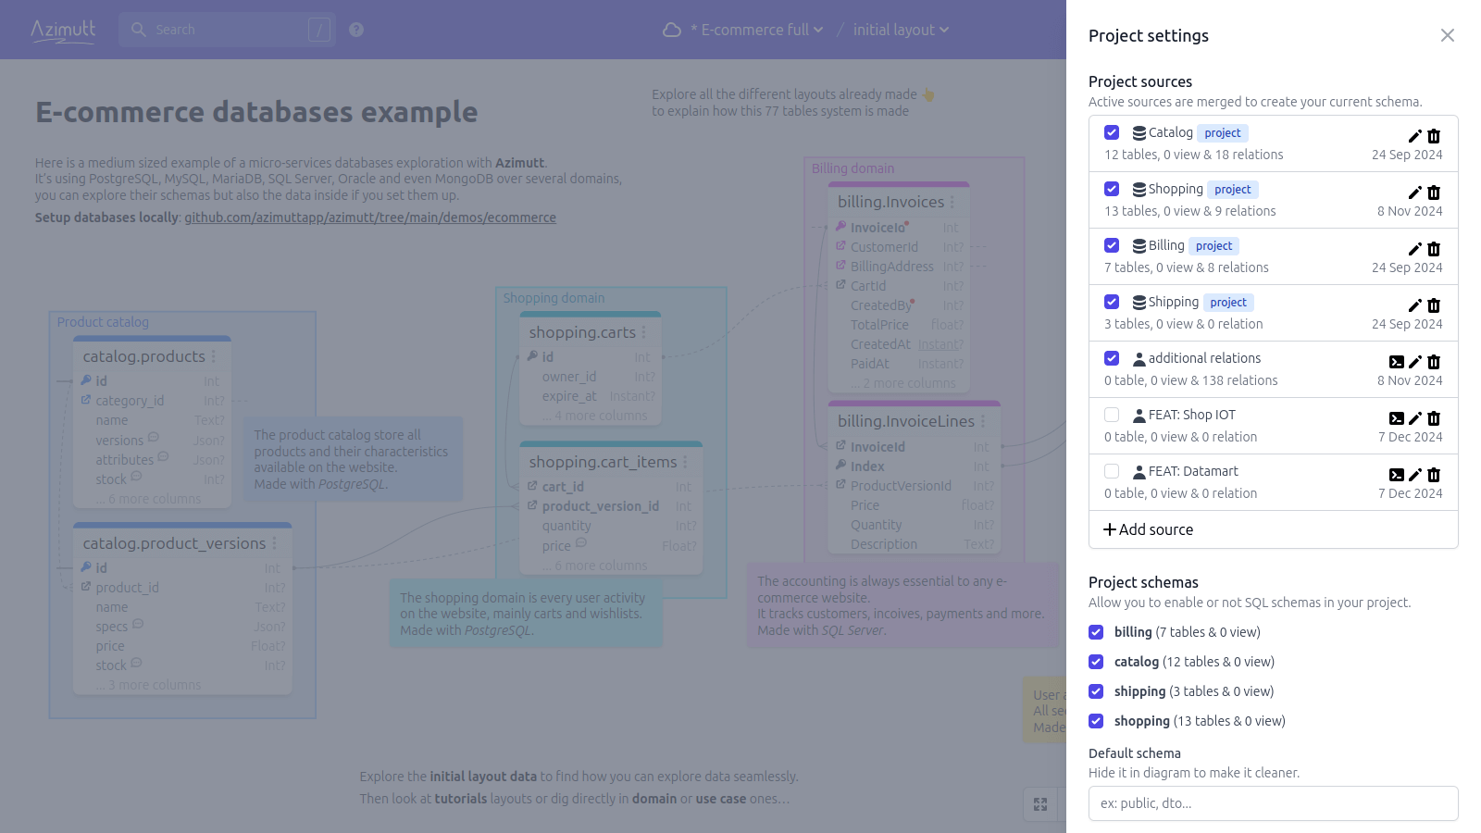Open the shopping.carts table menu dots
1481x833 pixels.
click(643, 332)
